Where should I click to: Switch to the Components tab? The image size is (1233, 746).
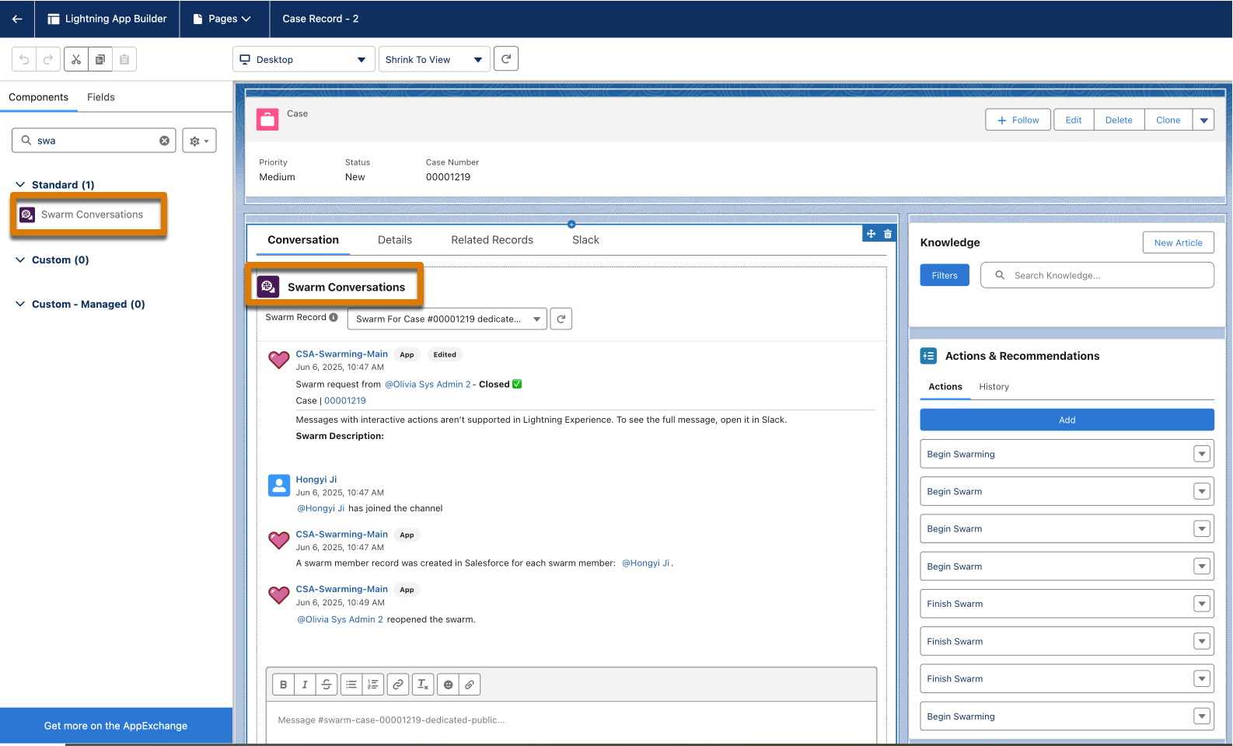39,97
